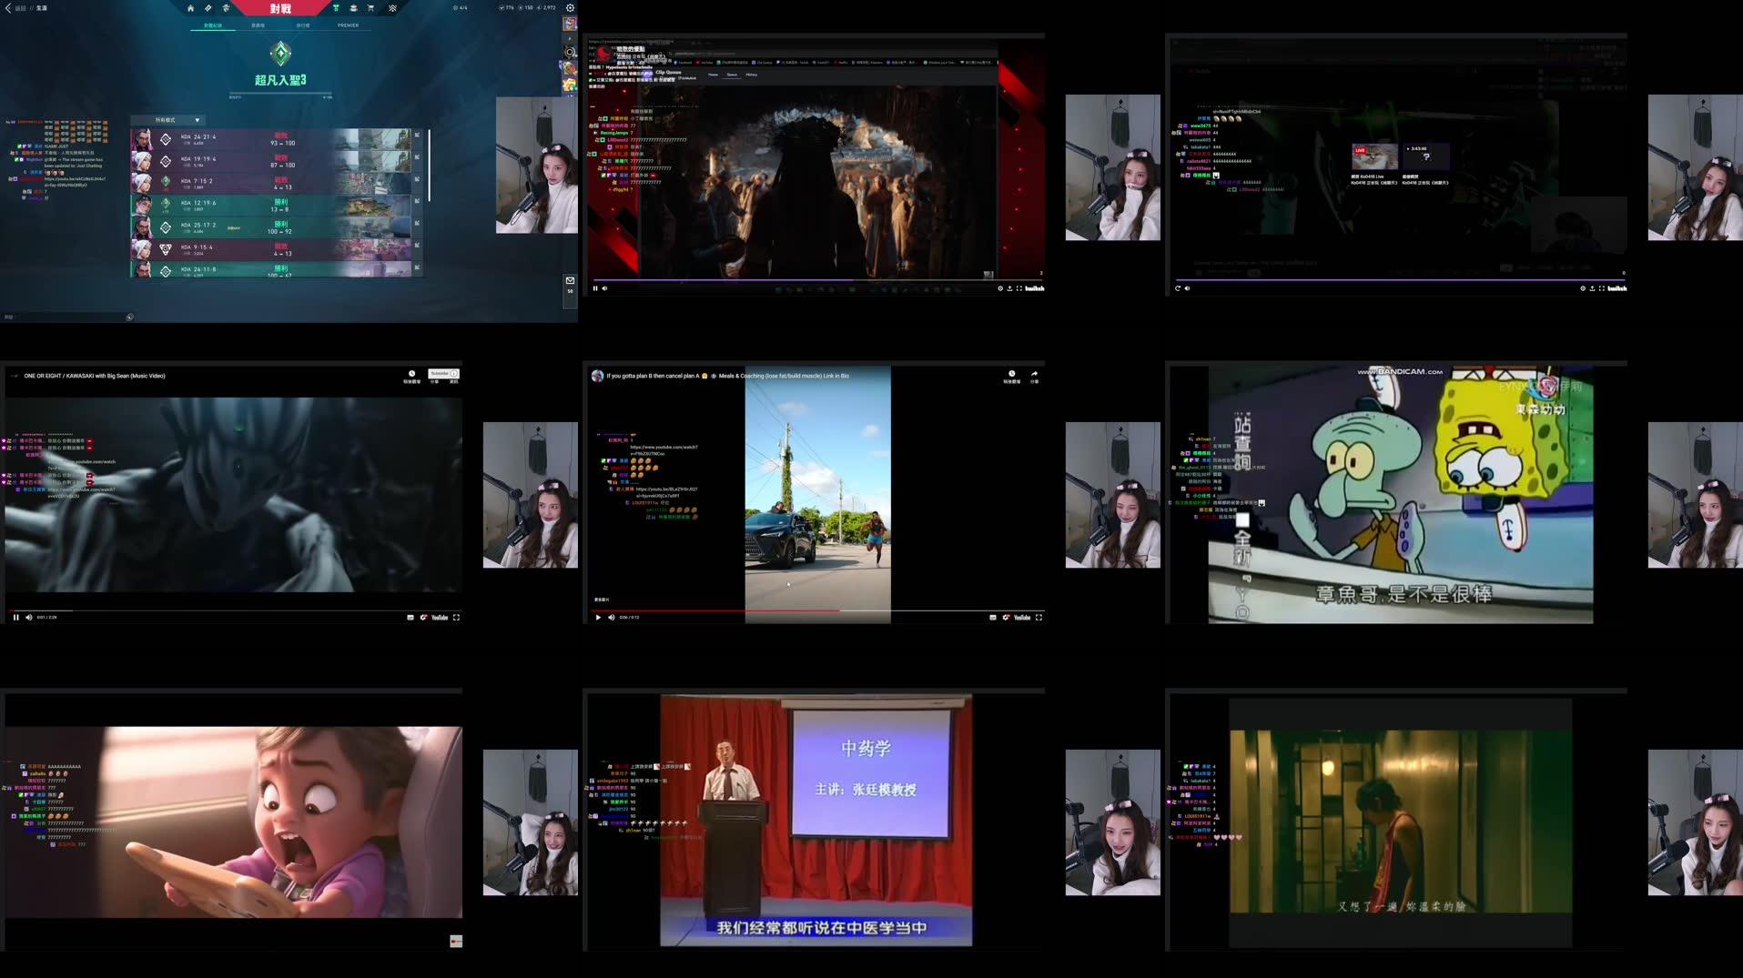Seek the plan B video red progress bar

pos(816,610)
